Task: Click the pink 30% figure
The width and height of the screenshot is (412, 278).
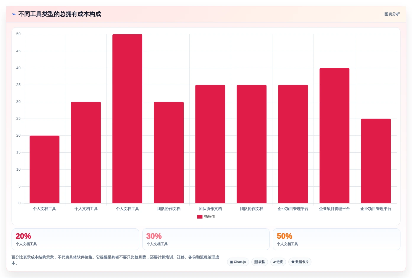Action: (x=154, y=236)
